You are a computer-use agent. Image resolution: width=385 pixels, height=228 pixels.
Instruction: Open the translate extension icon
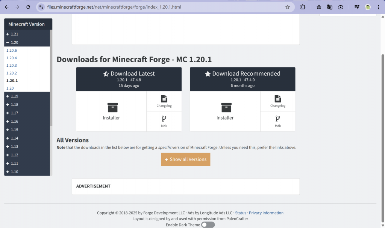click(x=329, y=7)
